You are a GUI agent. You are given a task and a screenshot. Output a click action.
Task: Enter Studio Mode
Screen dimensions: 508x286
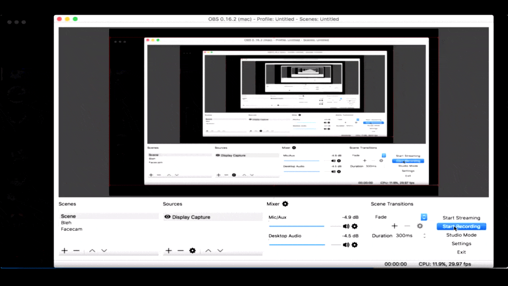[461, 235]
